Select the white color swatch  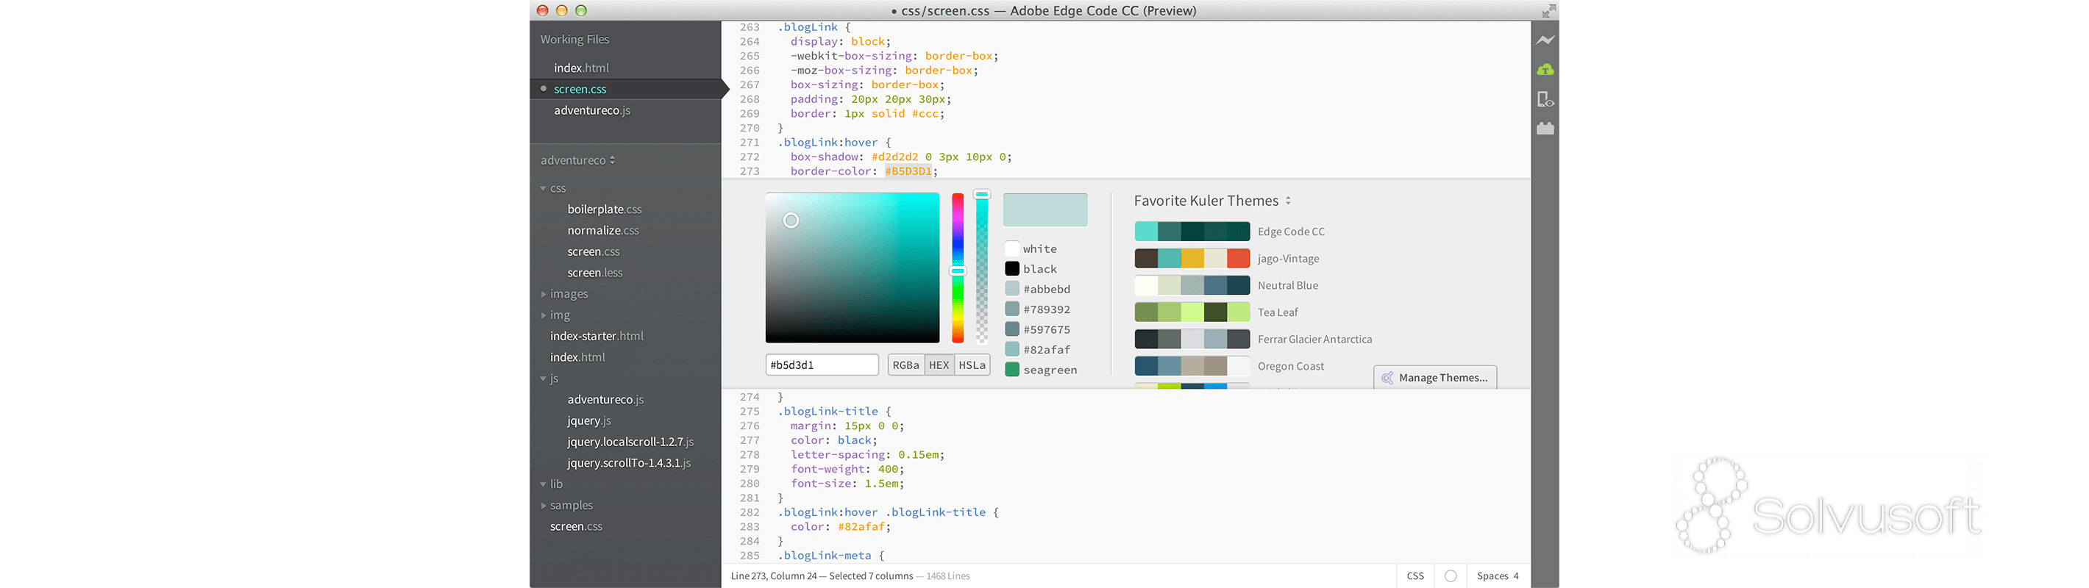(x=1012, y=248)
